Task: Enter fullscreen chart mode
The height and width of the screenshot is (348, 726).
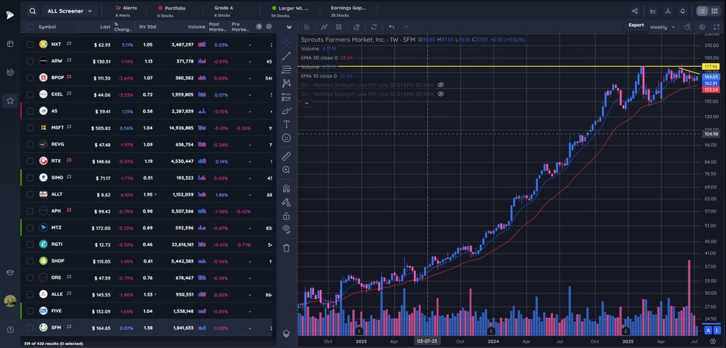Action: pyautogui.click(x=715, y=27)
